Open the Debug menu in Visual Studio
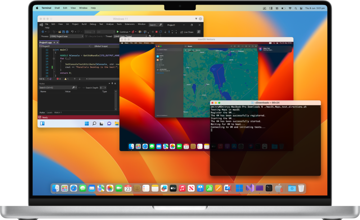The width and height of the screenshot is (360, 220). [x=93, y=24]
